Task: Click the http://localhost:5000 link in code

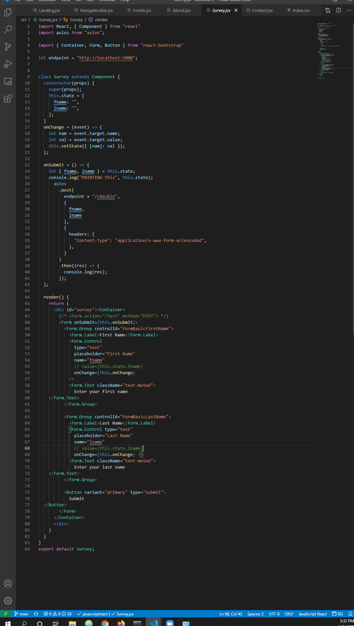Action: (106, 58)
